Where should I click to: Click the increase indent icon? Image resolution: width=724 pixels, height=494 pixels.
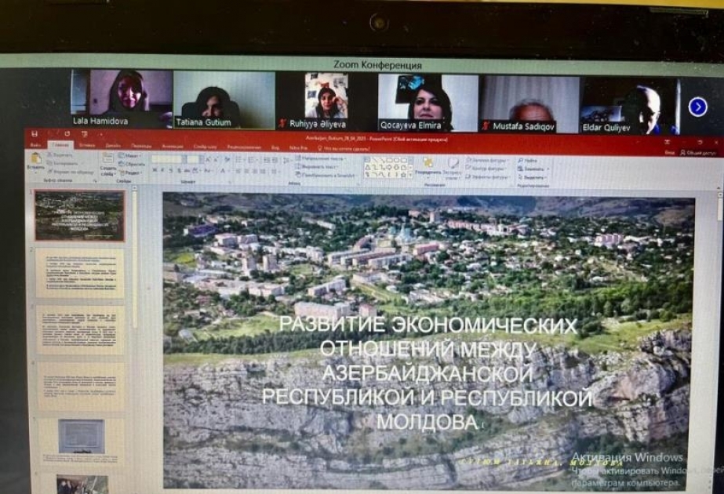point(275,159)
